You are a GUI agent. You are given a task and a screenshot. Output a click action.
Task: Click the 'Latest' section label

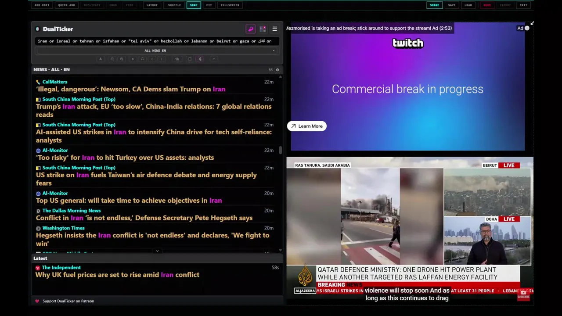[x=40, y=259]
